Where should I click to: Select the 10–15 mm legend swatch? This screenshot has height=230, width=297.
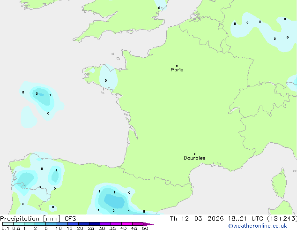pos(62,224)
